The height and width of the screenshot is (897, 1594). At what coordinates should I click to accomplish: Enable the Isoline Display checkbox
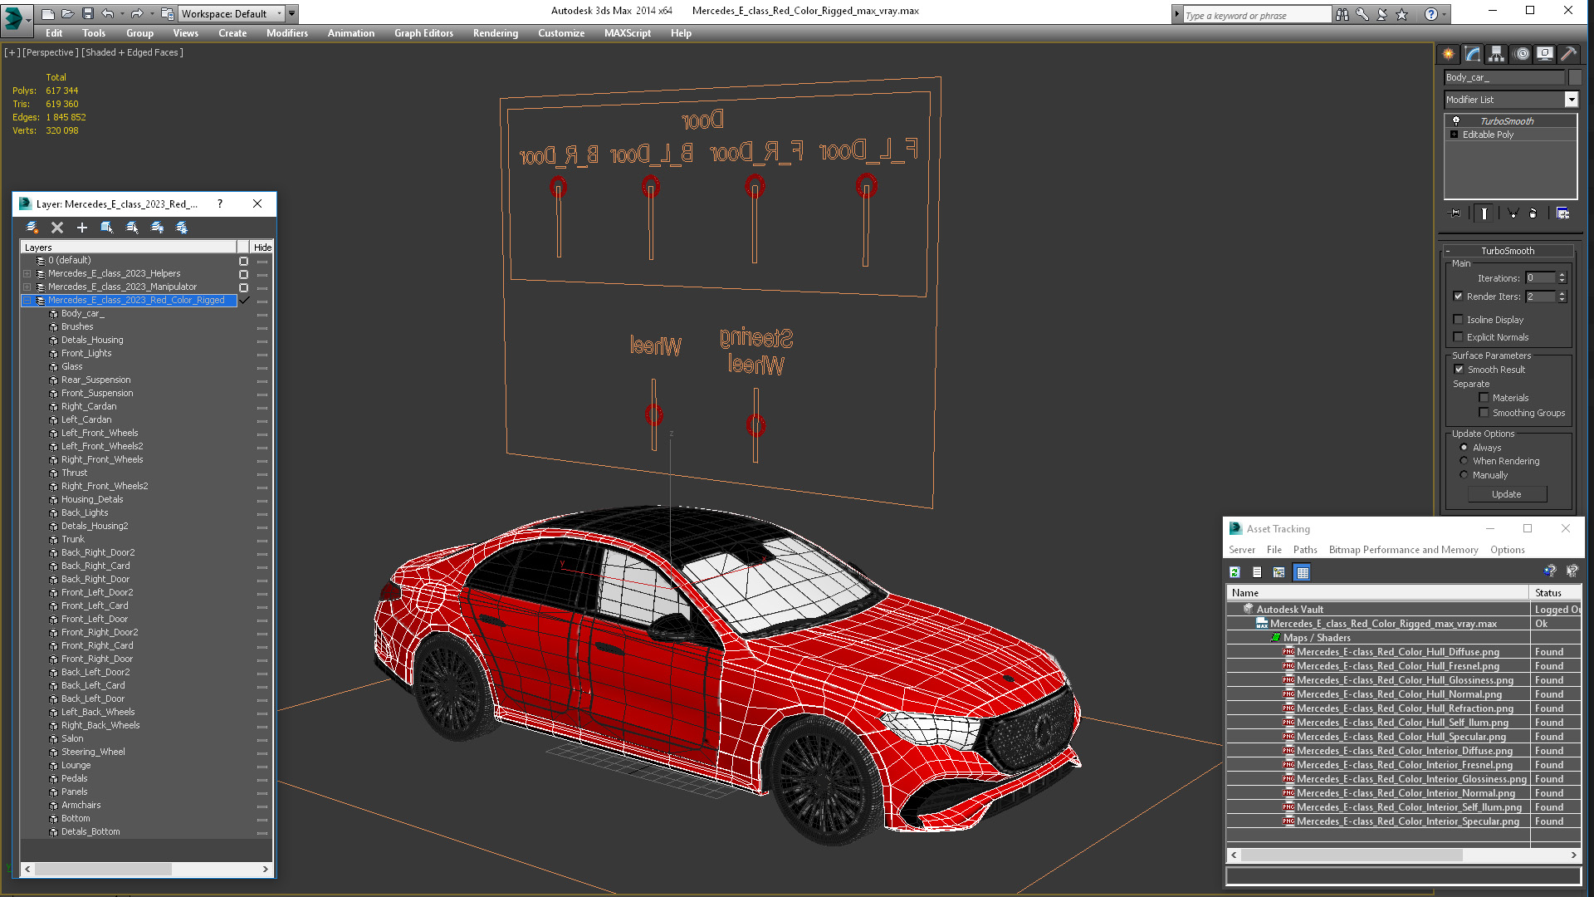(1459, 320)
